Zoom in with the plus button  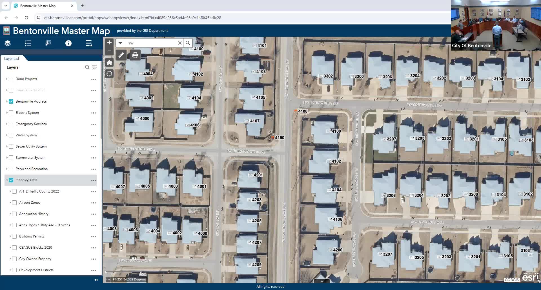(x=109, y=42)
